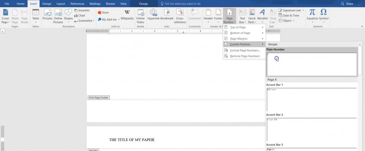Click the Tell me search box
The image size is (365, 151).
click(180, 4)
